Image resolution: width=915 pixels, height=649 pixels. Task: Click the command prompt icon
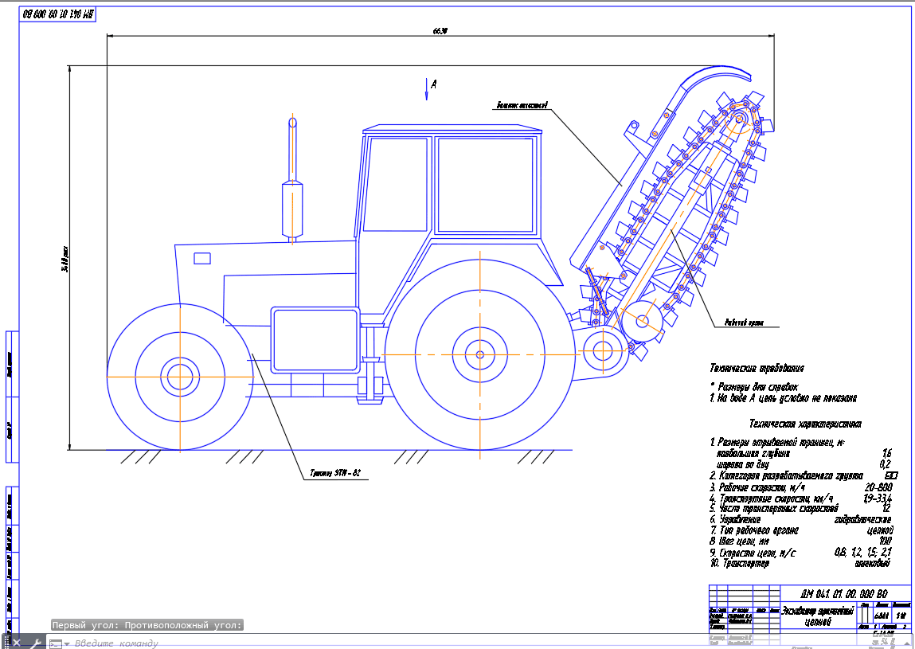55,643
